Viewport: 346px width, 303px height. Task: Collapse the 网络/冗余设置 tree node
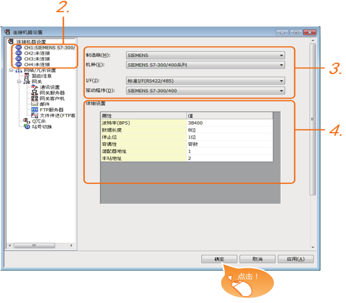(x=11, y=70)
